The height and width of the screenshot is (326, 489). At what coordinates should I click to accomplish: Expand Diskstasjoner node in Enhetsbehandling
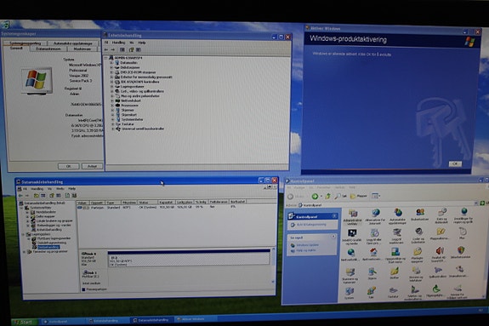point(111,67)
